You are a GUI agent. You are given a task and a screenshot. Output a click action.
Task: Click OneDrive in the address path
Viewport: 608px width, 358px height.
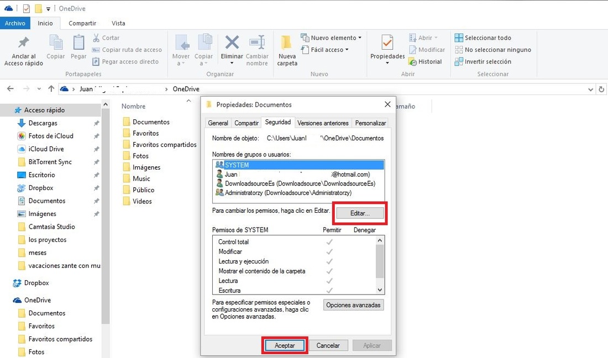pyautogui.click(x=186, y=89)
